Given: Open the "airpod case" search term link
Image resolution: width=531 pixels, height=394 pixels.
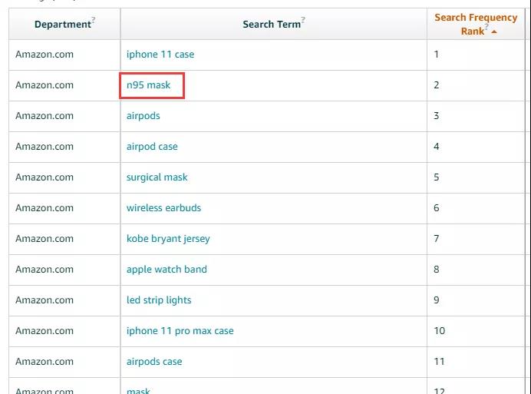Looking at the screenshot, I should [152, 147].
